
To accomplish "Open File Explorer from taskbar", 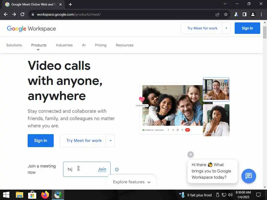I will tap(19, 195).
